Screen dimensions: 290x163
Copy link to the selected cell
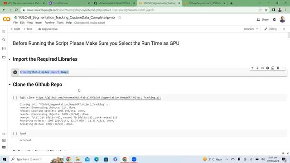(x=262, y=68)
